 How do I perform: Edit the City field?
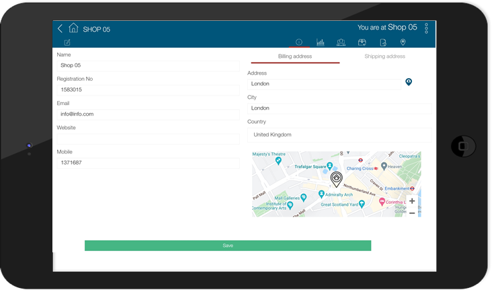click(339, 108)
